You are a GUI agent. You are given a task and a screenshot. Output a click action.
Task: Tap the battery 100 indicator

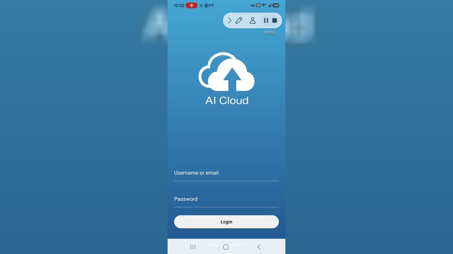[x=276, y=5]
